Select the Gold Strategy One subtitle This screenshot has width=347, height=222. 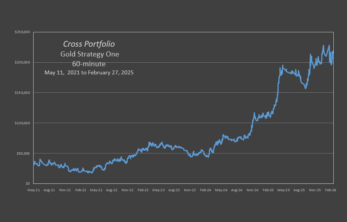click(x=89, y=54)
